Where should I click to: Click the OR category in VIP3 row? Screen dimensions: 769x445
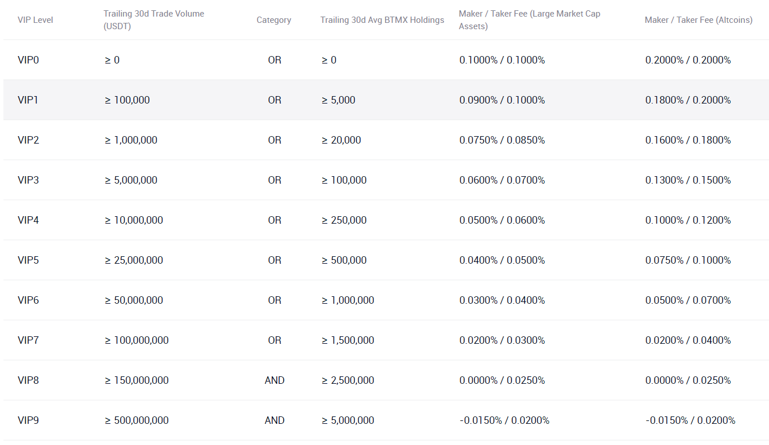point(275,180)
